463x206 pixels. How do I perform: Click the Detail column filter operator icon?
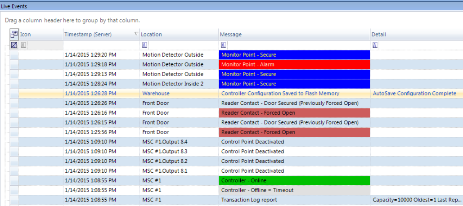(375, 45)
